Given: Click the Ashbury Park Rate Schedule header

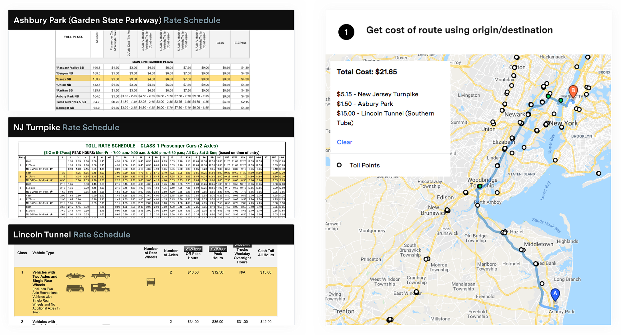Looking at the screenshot, I should pyautogui.click(x=117, y=20).
